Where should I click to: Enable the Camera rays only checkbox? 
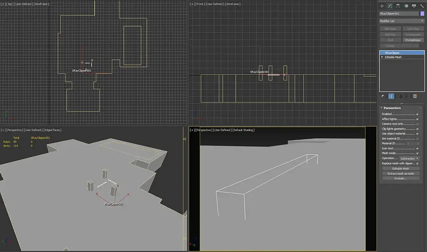[x=417, y=124]
